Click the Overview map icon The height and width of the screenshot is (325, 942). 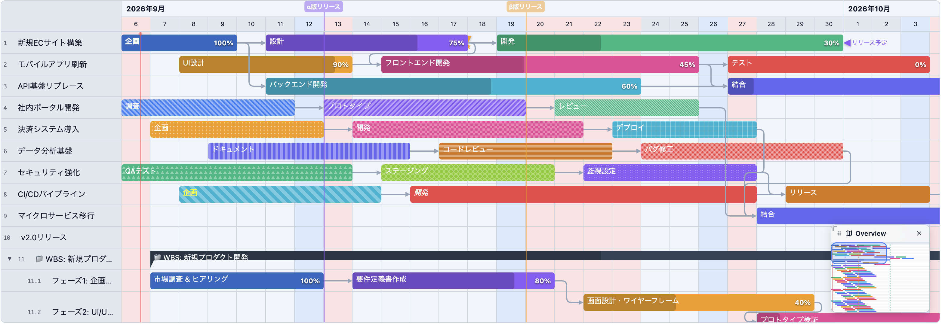[x=849, y=234]
